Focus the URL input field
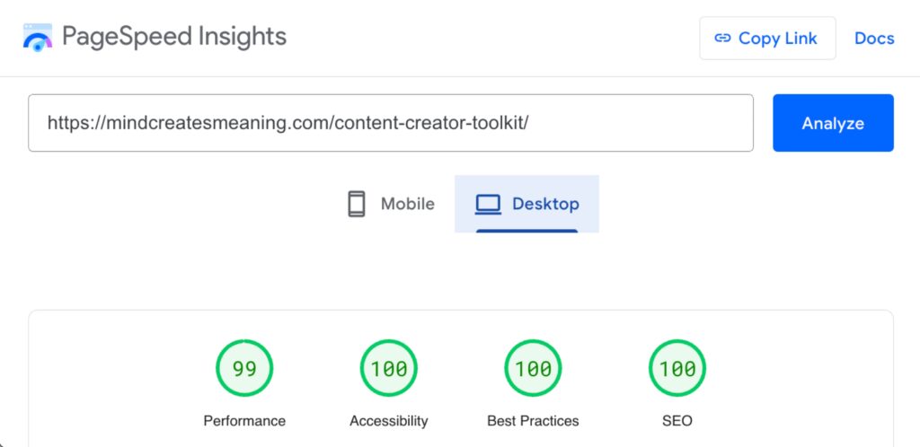This screenshot has height=447, width=920. pos(391,123)
